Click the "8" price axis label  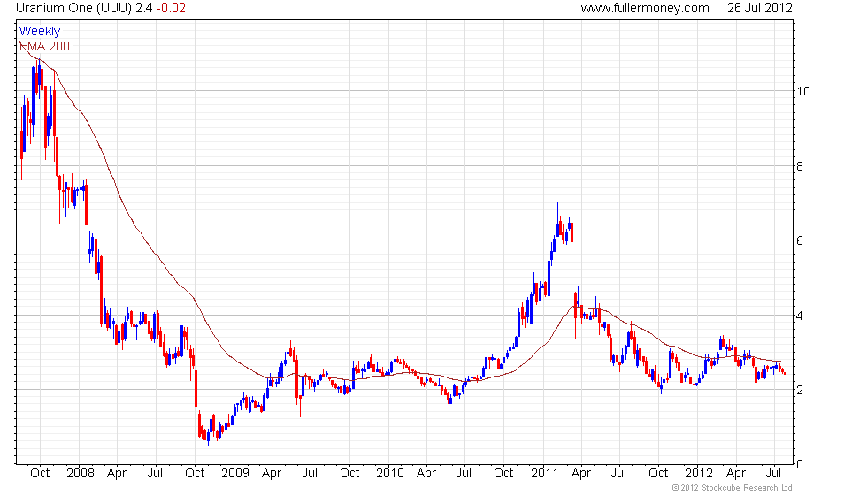point(800,166)
